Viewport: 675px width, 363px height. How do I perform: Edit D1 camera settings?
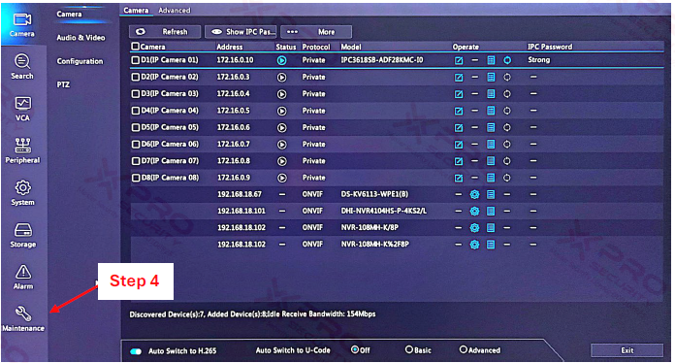coord(459,61)
